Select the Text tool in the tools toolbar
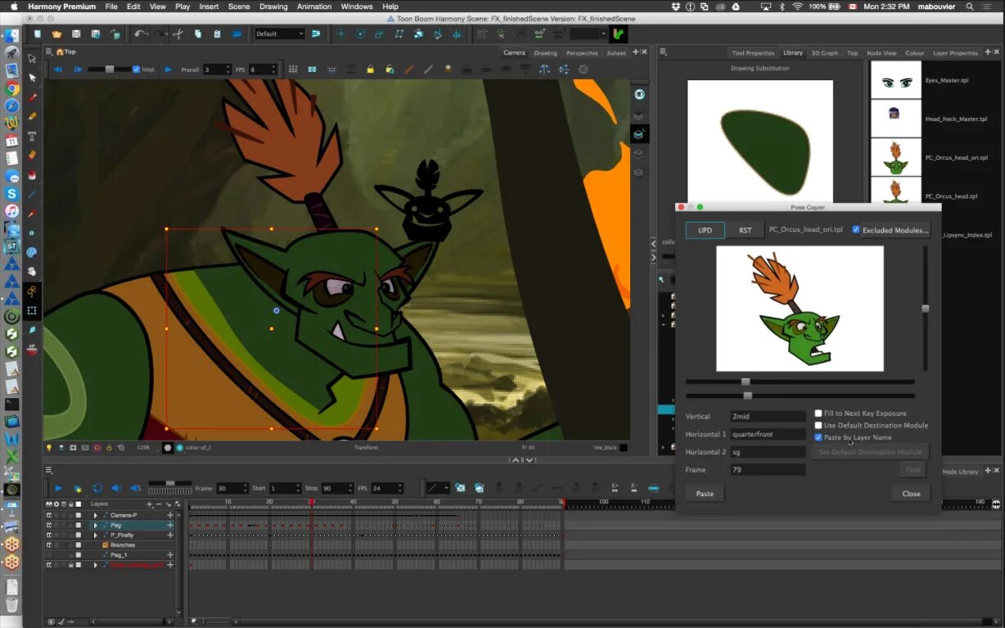 pos(32,136)
